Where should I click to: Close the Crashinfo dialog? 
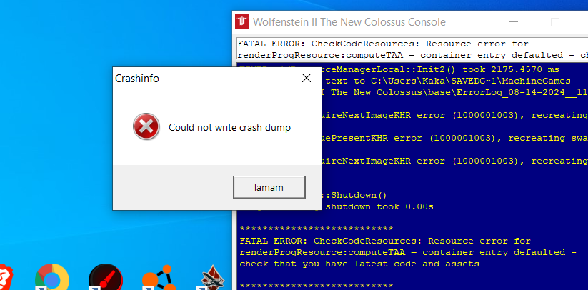pyautogui.click(x=307, y=78)
